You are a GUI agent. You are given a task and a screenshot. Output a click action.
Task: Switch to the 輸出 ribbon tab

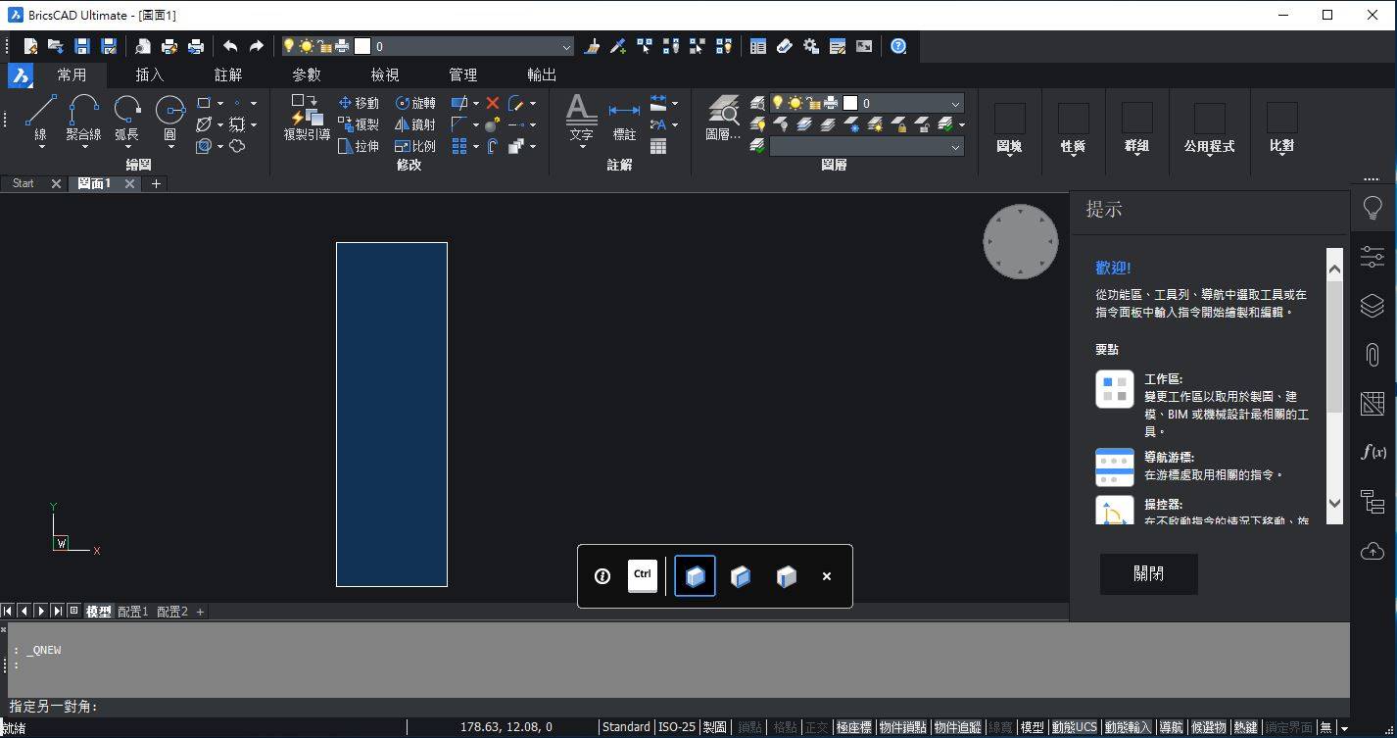tap(542, 74)
